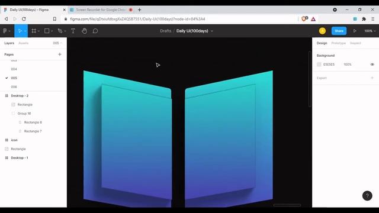
Task: Bookmark this page icon
Action: pyautogui.click(x=54, y=19)
